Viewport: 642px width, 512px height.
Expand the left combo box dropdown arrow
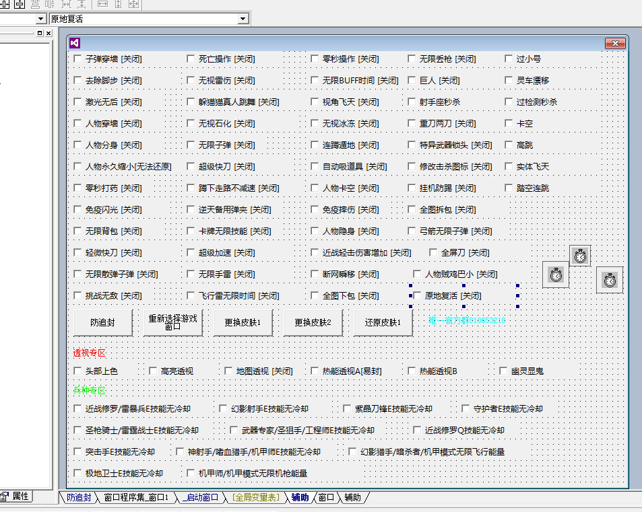[x=41, y=19]
